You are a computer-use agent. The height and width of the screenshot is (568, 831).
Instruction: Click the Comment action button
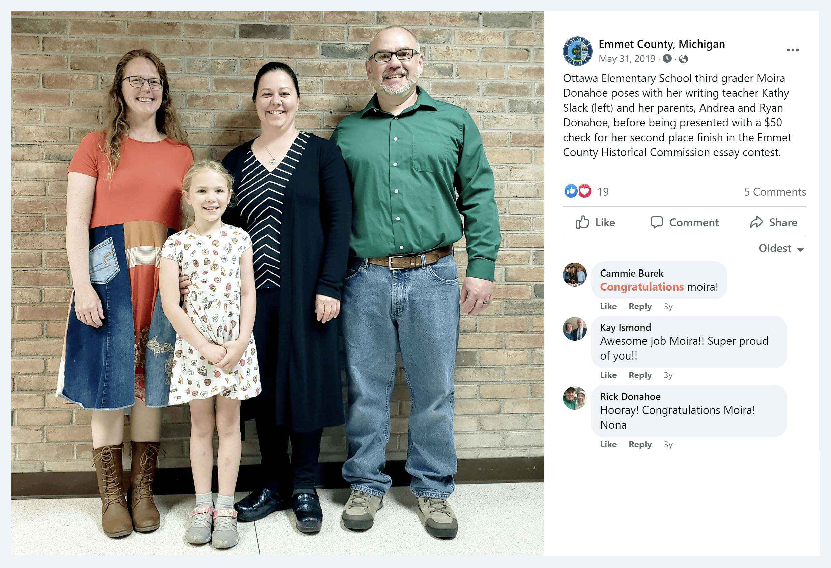[684, 223]
